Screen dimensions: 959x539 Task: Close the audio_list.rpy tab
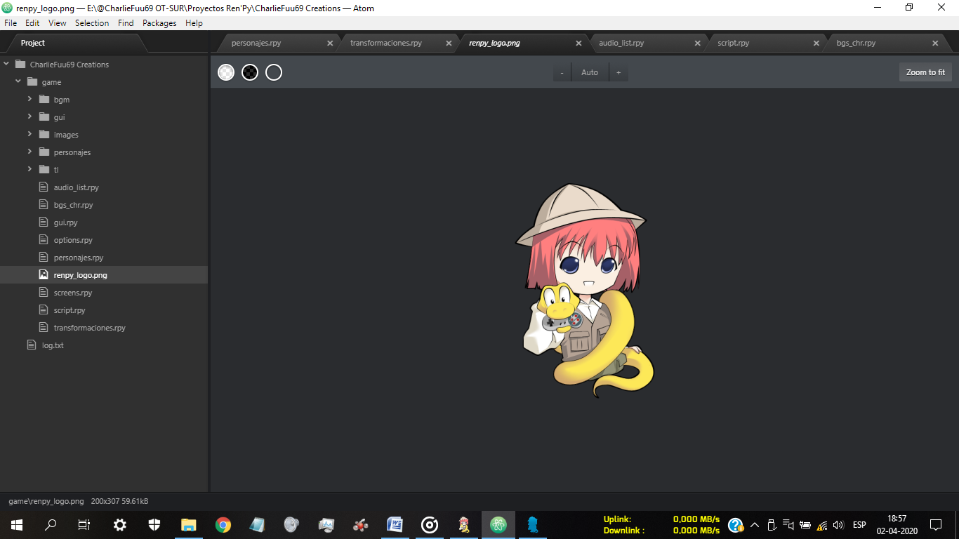coord(697,43)
